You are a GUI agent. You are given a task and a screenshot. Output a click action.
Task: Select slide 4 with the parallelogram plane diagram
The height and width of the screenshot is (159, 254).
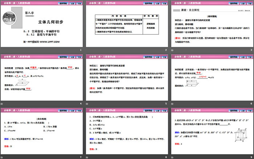click(42, 77)
